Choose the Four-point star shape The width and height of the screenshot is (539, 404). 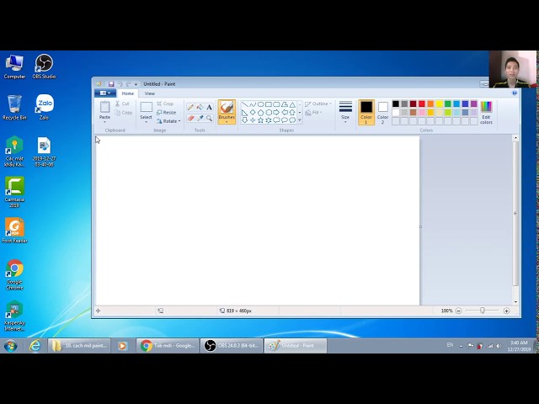(x=253, y=120)
